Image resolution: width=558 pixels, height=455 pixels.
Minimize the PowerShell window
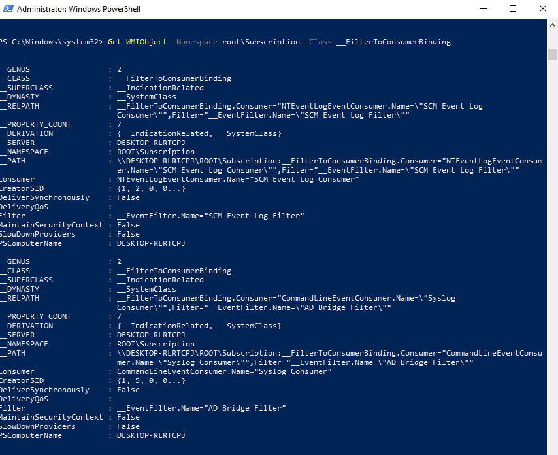pyautogui.click(x=484, y=8)
